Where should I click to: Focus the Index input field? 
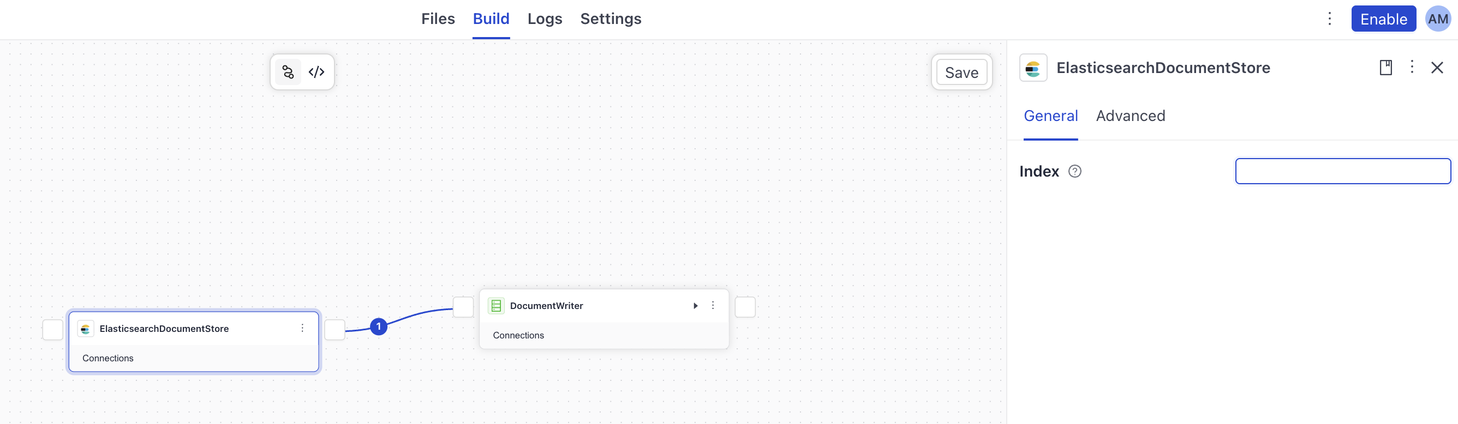1342,171
